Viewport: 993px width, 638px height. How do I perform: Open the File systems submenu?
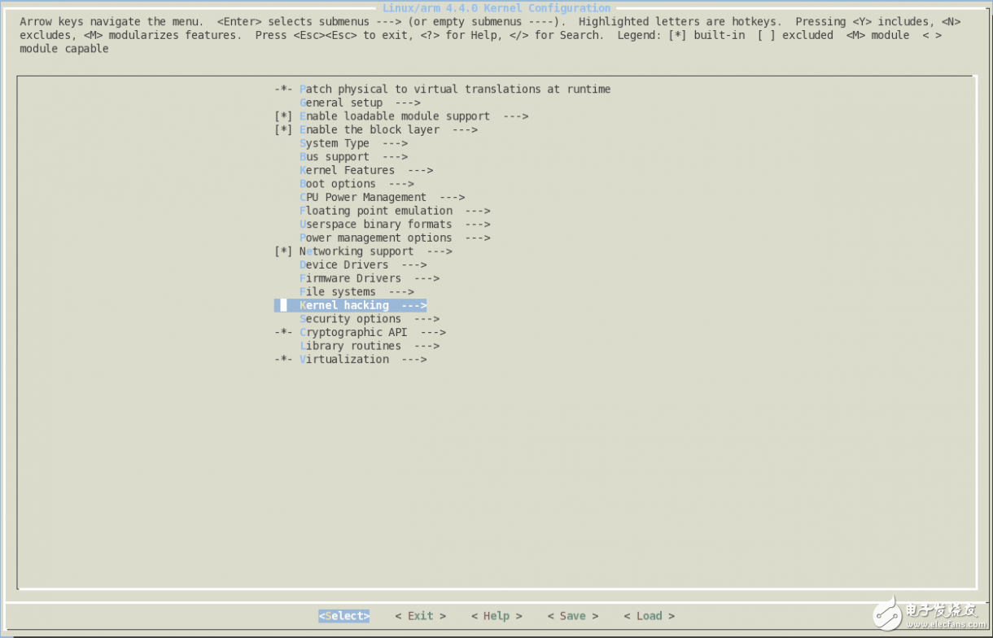pos(338,291)
